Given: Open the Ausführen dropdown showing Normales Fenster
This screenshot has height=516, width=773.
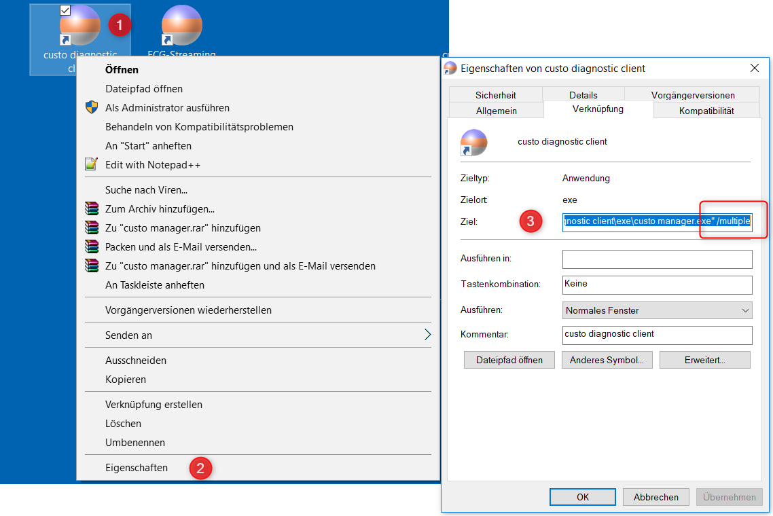Looking at the screenshot, I should coord(657,310).
